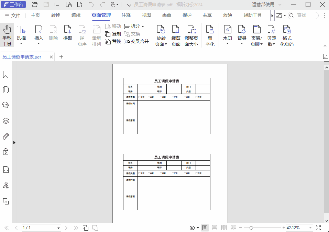Select the Hand tool (手型工具)
The width and height of the screenshot is (329, 232).
point(7,35)
